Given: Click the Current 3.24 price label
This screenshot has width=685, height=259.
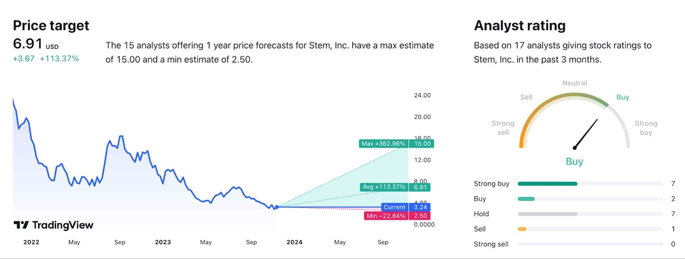Looking at the screenshot, I should coord(394,207).
